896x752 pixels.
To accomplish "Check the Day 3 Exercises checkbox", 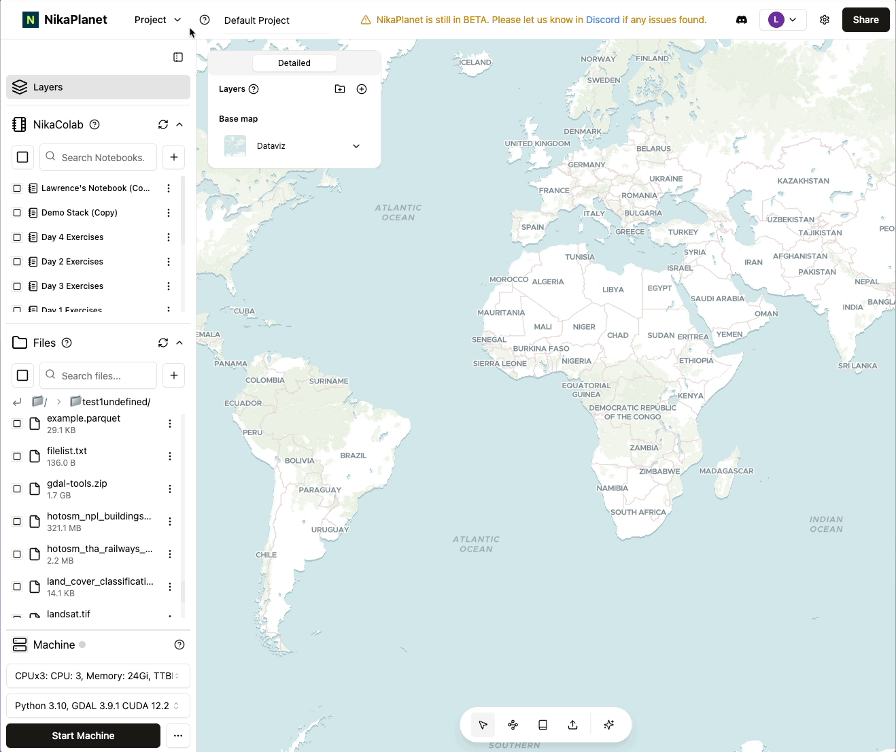I will [17, 286].
